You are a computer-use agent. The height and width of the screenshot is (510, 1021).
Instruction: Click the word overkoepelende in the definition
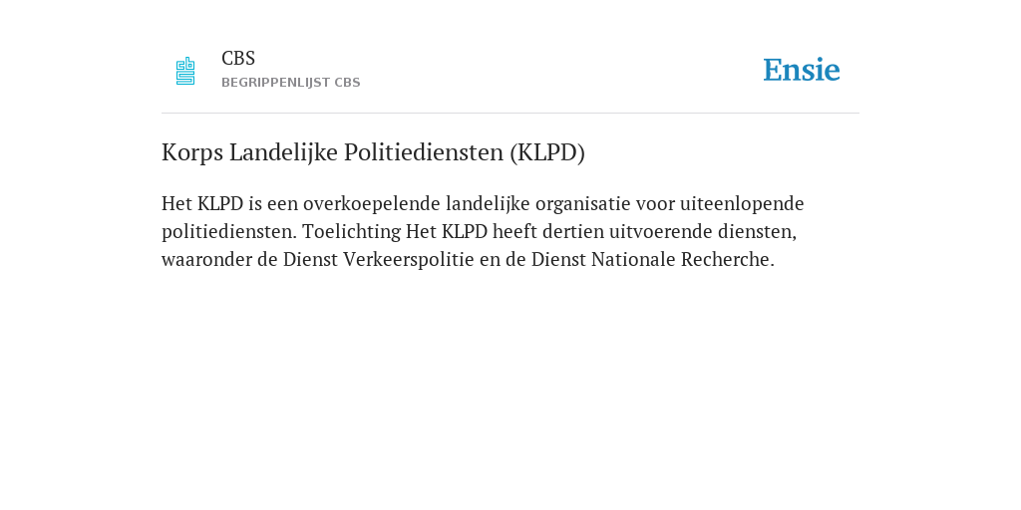[372, 204]
